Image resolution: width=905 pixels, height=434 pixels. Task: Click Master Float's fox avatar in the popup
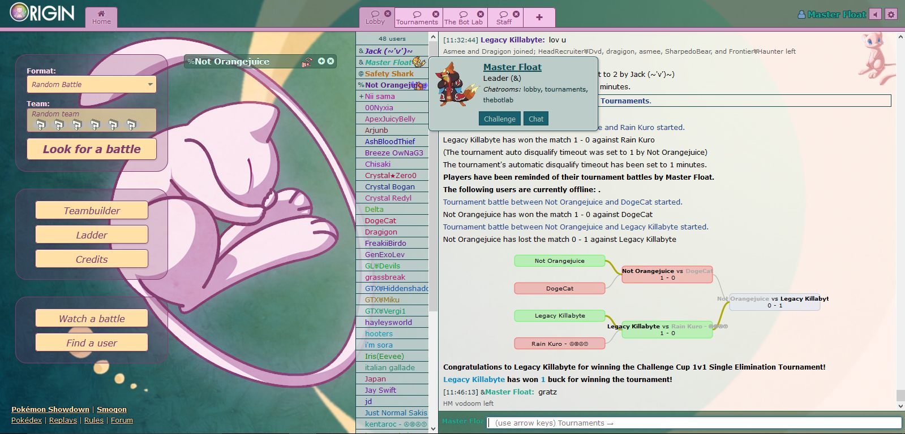[457, 85]
